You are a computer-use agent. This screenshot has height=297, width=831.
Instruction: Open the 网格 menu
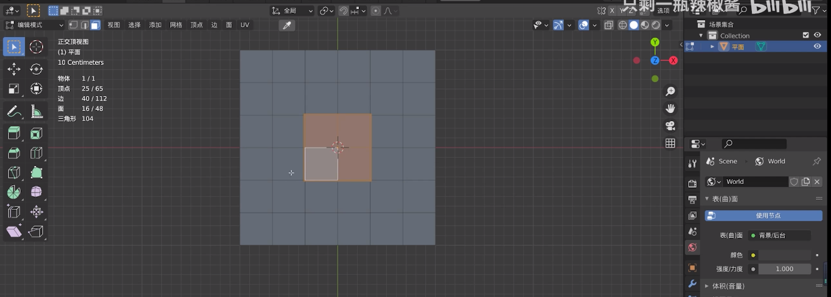coord(176,25)
